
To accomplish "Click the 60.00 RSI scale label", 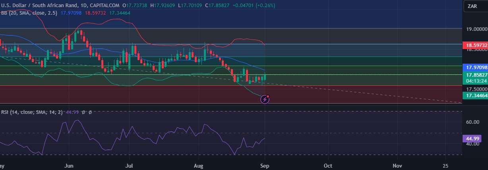I will [x=473, y=122].
